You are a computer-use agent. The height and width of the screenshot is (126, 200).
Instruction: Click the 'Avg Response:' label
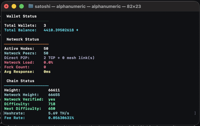[19, 72]
